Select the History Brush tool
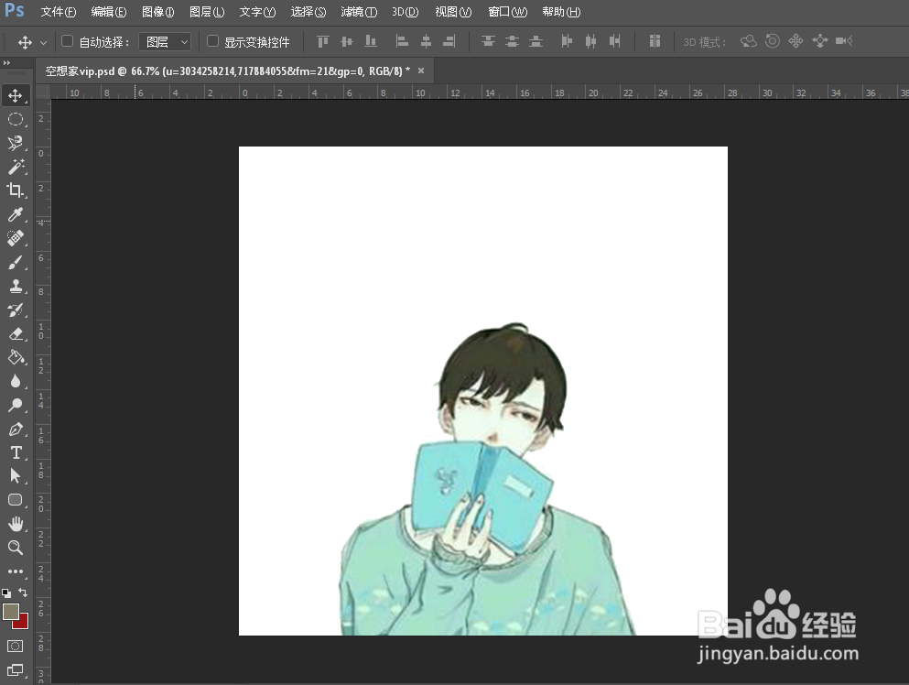This screenshot has height=685, width=909. pos(16,310)
